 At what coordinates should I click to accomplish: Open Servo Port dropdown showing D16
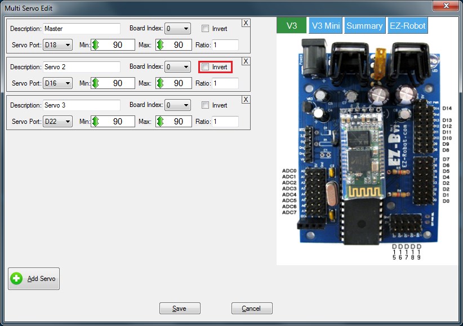[x=57, y=83]
